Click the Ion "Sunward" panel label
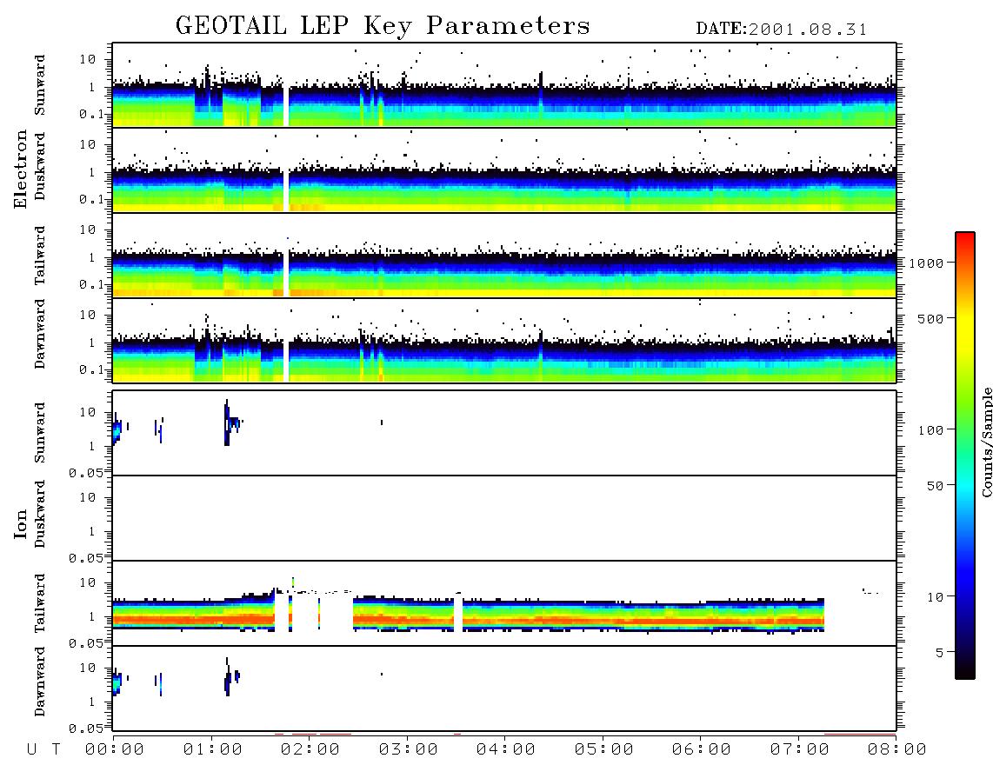This screenshot has width=993, height=765. [x=40, y=433]
